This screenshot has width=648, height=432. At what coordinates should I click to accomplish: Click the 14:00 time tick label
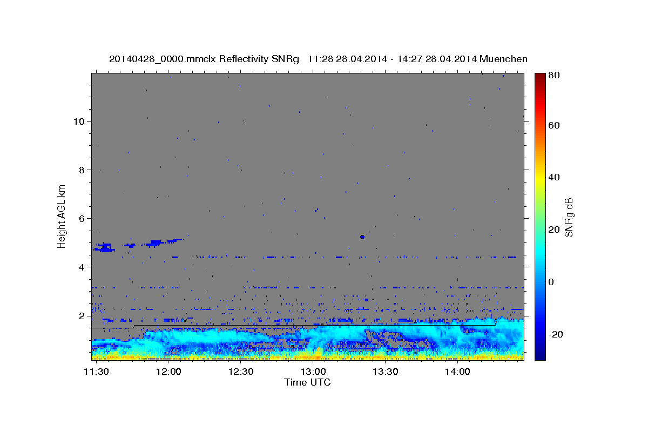click(457, 372)
